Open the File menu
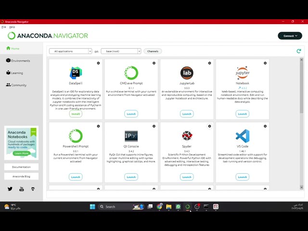308x231 pixels. (4, 27)
